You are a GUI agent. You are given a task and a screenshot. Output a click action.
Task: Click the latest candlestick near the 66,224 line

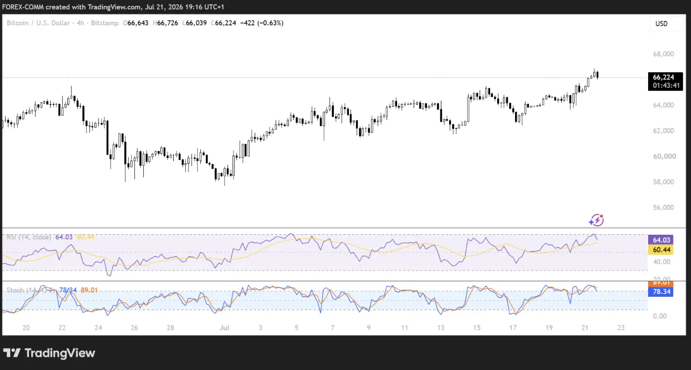(x=597, y=75)
